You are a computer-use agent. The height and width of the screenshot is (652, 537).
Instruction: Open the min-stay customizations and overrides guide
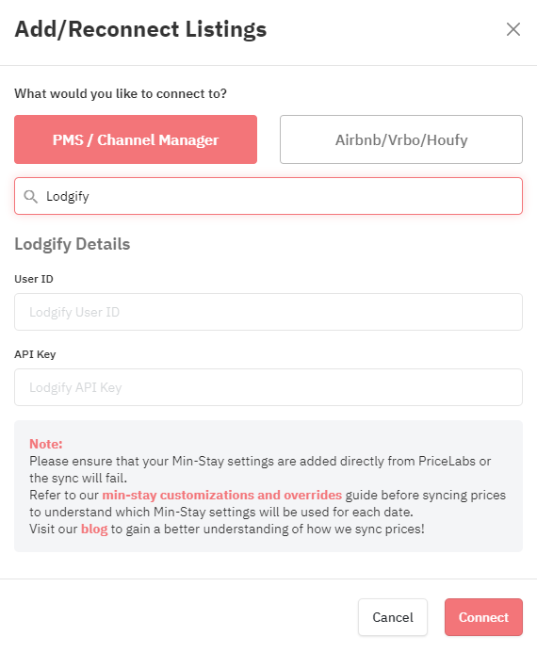click(x=222, y=495)
